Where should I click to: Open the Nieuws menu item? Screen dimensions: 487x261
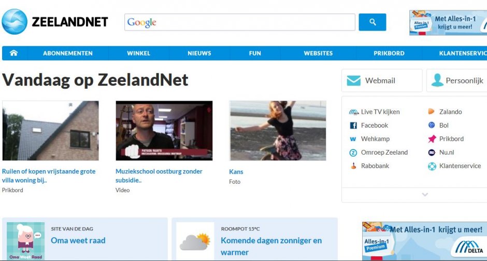[199, 53]
